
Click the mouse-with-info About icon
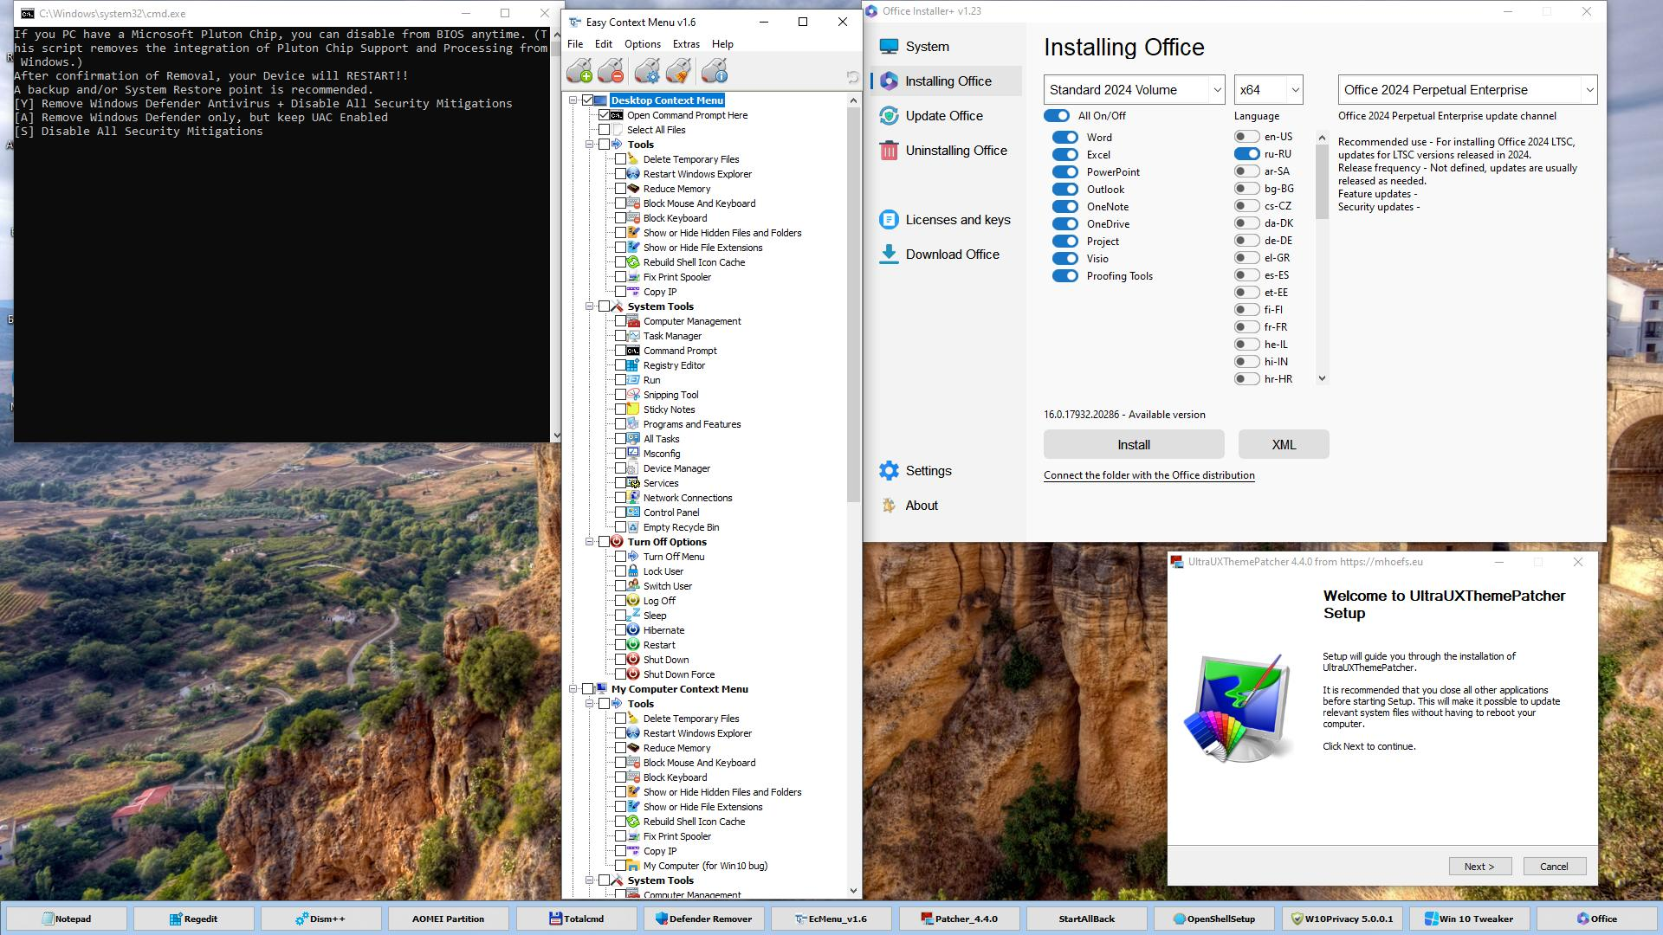pos(715,72)
